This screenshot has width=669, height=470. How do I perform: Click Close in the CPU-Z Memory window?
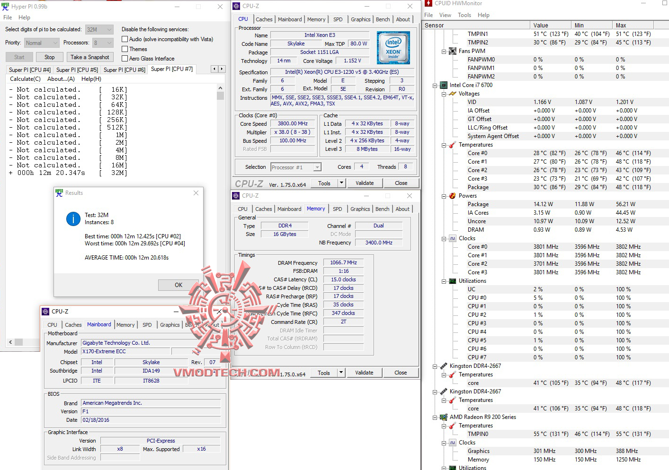click(x=401, y=373)
